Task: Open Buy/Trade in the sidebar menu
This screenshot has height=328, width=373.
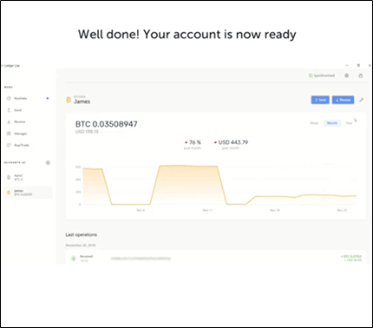Action: tap(22, 145)
